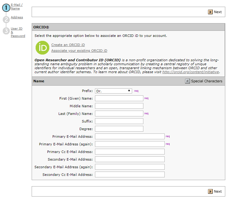Viewport: 228px width, 199px height.
Task: Click the pi Special Characters icon
Action: 188,81
